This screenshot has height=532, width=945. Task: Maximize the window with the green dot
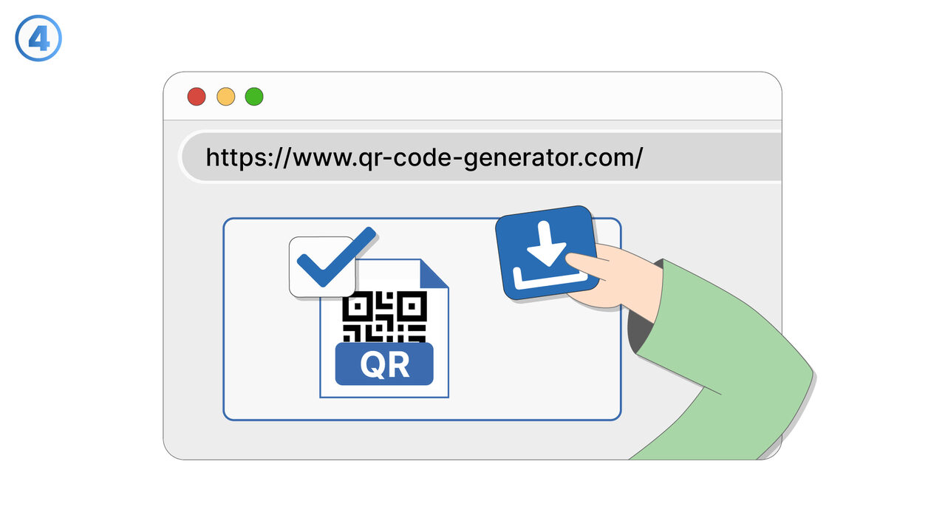(254, 97)
